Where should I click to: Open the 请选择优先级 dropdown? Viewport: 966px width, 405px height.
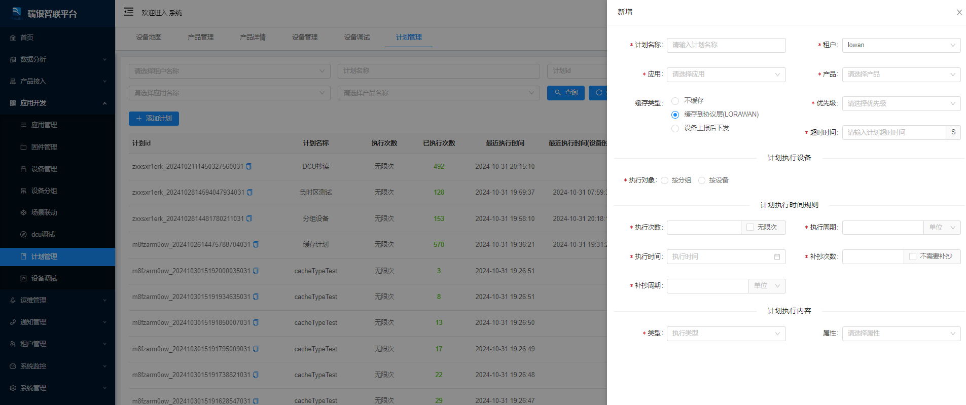(901, 103)
